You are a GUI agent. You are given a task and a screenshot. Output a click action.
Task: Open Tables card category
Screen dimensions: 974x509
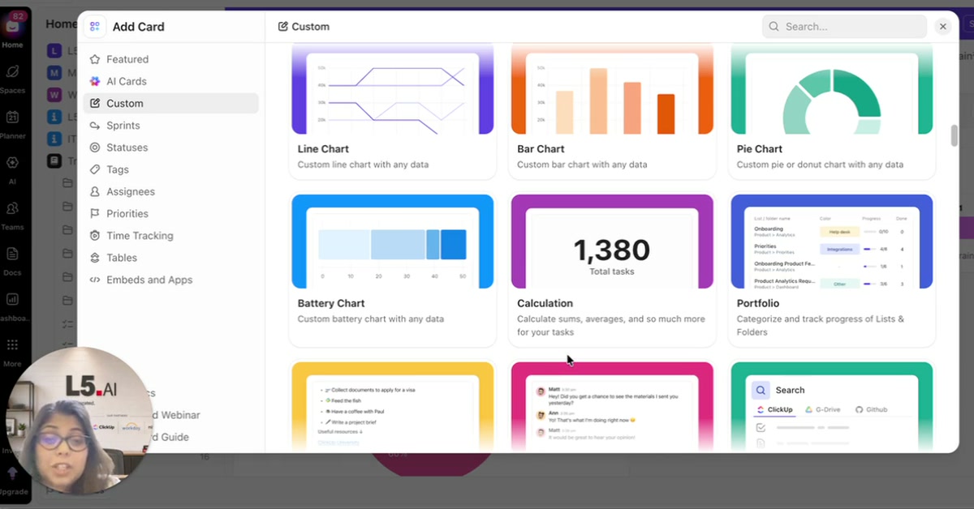(x=170, y=258)
